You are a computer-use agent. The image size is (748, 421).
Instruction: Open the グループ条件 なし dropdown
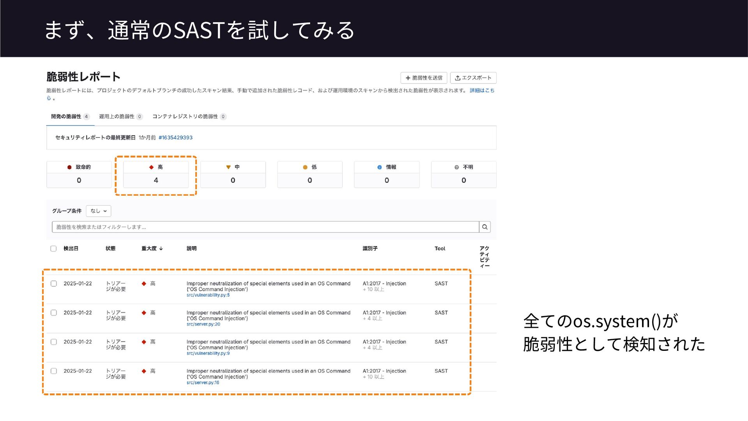(x=99, y=211)
